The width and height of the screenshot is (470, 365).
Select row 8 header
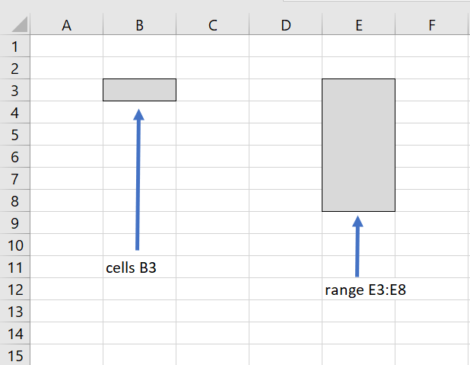pyautogui.click(x=15, y=200)
